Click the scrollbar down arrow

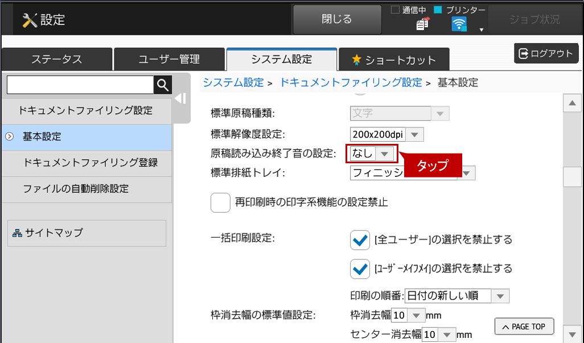pos(572,334)
